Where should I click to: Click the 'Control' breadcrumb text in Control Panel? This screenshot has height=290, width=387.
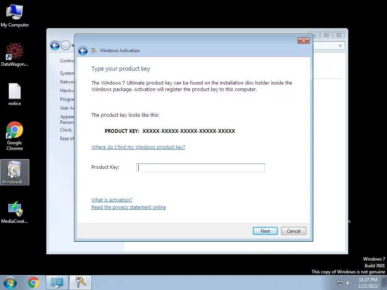pos(67,61)
